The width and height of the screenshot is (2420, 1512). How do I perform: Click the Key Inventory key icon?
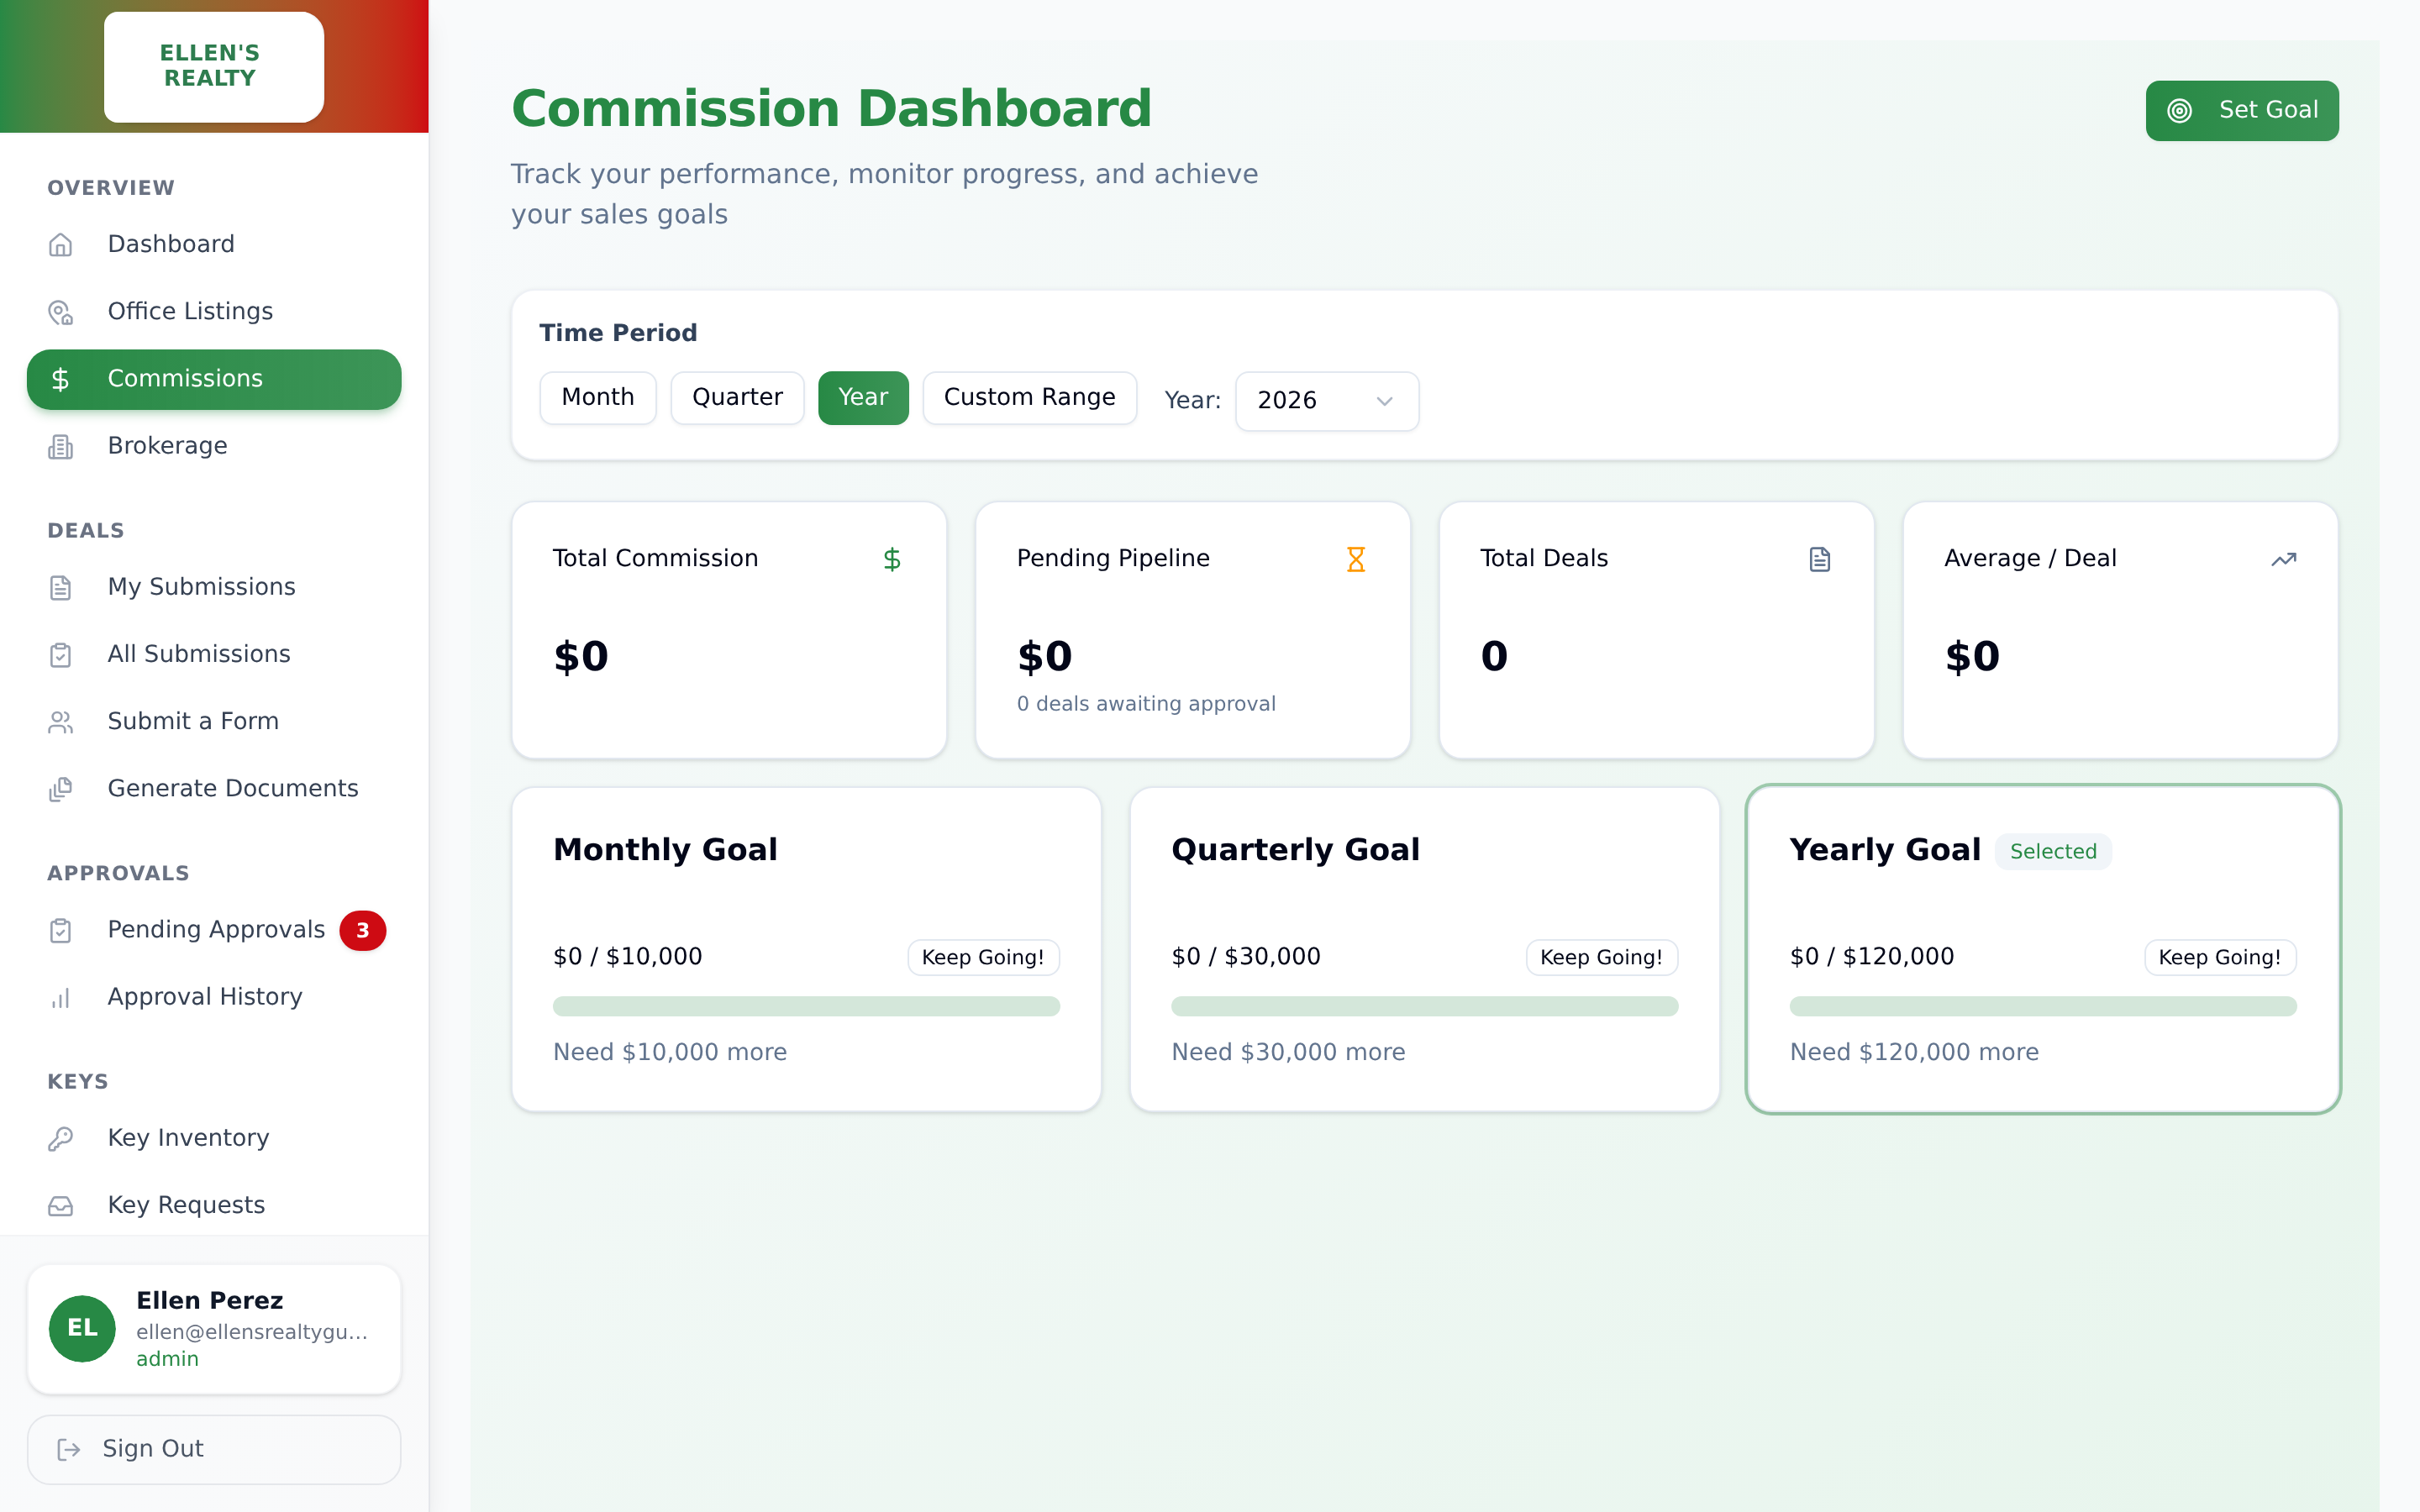pyautogui.click(x=61, y=1138)
